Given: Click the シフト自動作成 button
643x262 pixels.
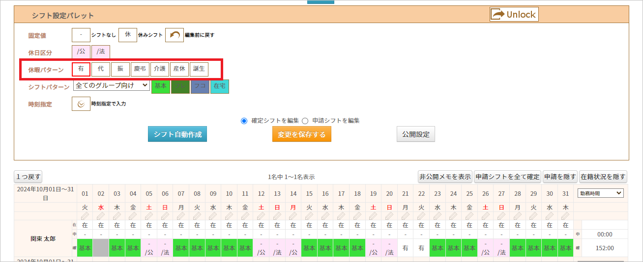Looking at the screenshot, I should tap(177, 134).
